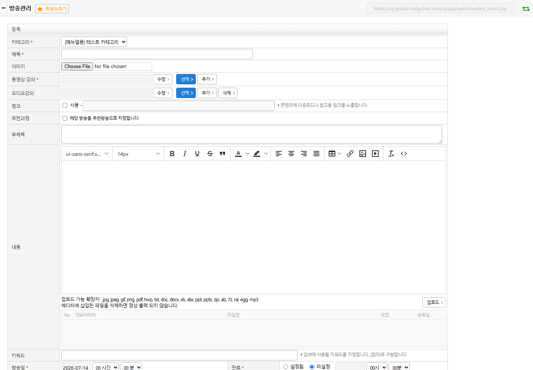Click the 작업 column header
This screenshot has height=370, width=533.
(x=385, y=315)
